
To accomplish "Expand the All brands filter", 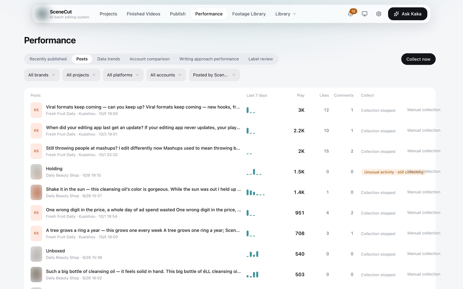I will (x=42, y=75).
